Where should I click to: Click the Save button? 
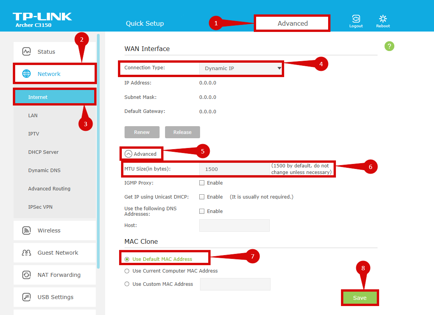coord(360,298)
